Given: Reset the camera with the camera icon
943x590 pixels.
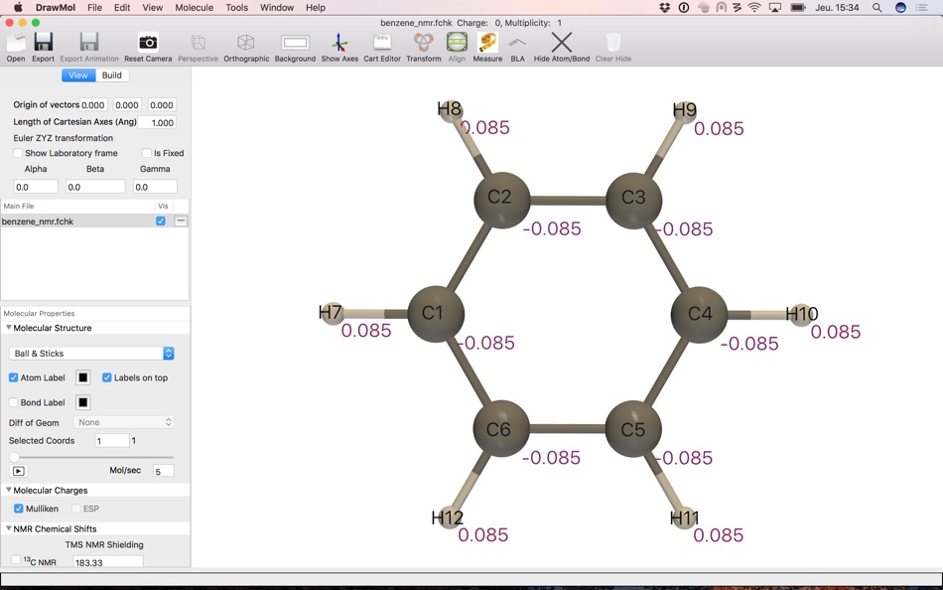Looking at the screenshot, I should point(148,43).
